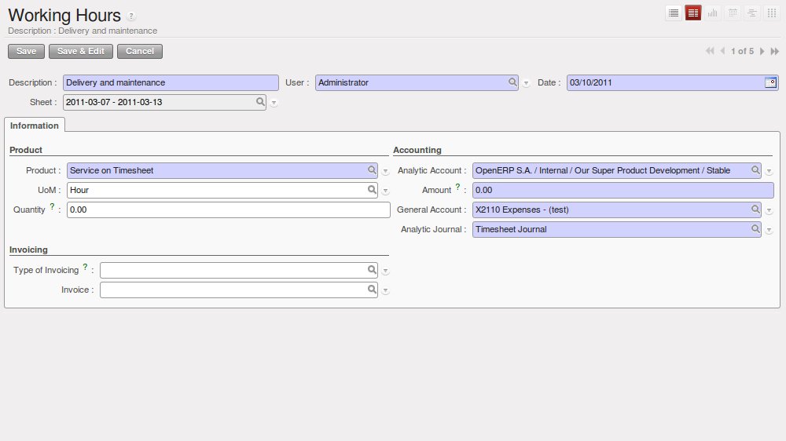786x441 pixels.
Task: Click search icon in Sheet field
Action: (260, 102)
